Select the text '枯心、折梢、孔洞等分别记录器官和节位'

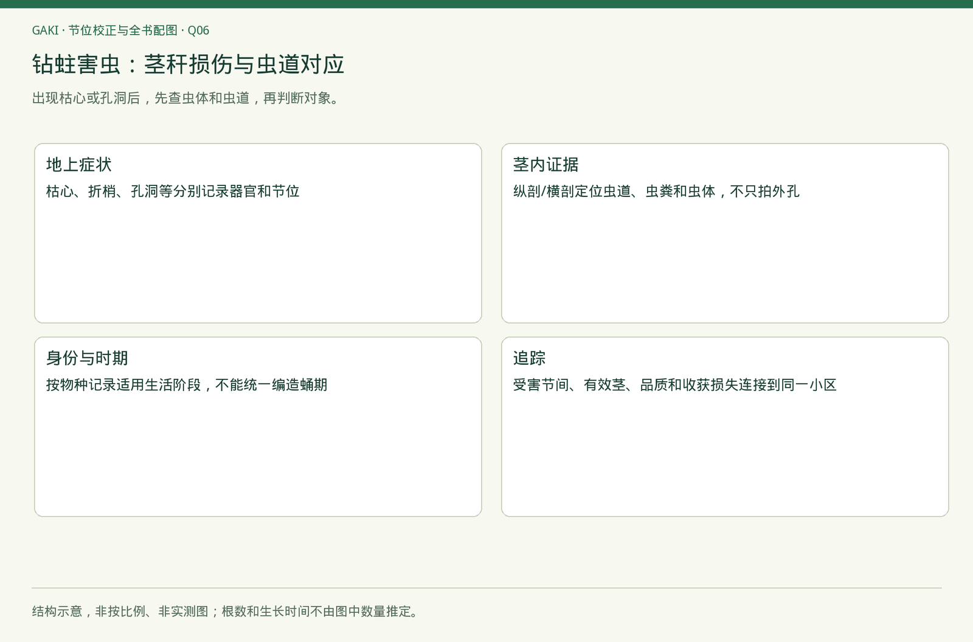pos(173,192)
